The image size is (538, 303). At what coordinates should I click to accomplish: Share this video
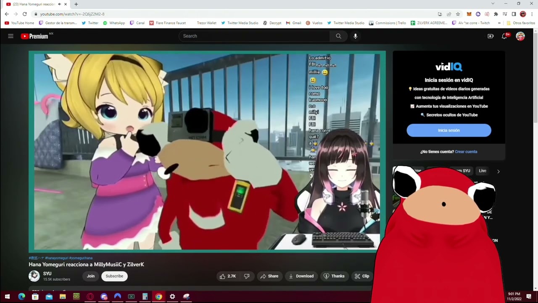[269, 276]
